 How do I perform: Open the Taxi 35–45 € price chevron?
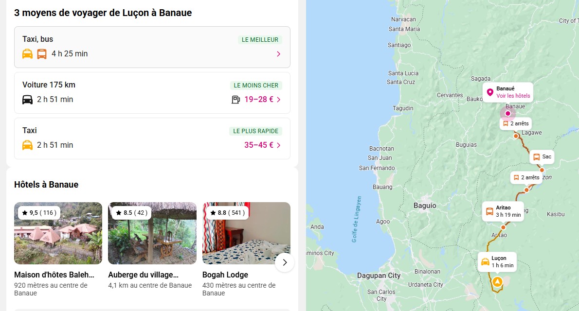point(278,145)
